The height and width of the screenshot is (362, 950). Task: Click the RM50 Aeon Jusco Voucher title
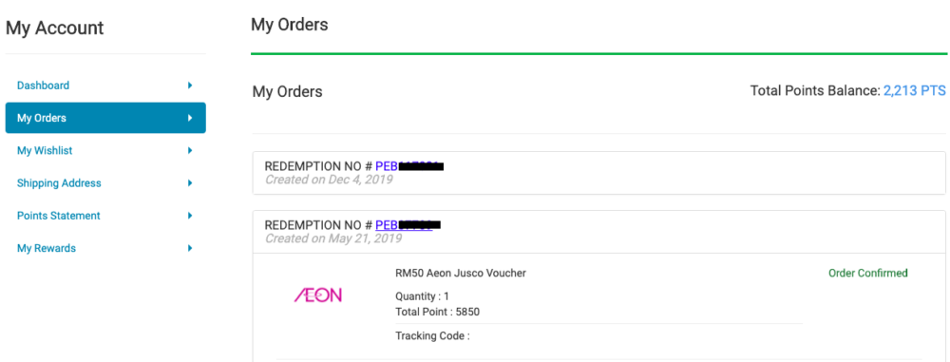[461, 274]
